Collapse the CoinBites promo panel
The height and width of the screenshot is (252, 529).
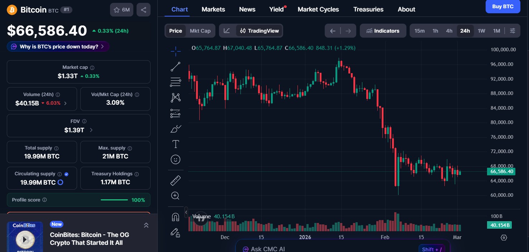coord(146,225)
